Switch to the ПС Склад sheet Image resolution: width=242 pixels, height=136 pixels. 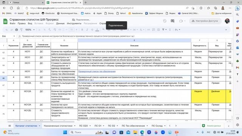[x=157, y=126]
